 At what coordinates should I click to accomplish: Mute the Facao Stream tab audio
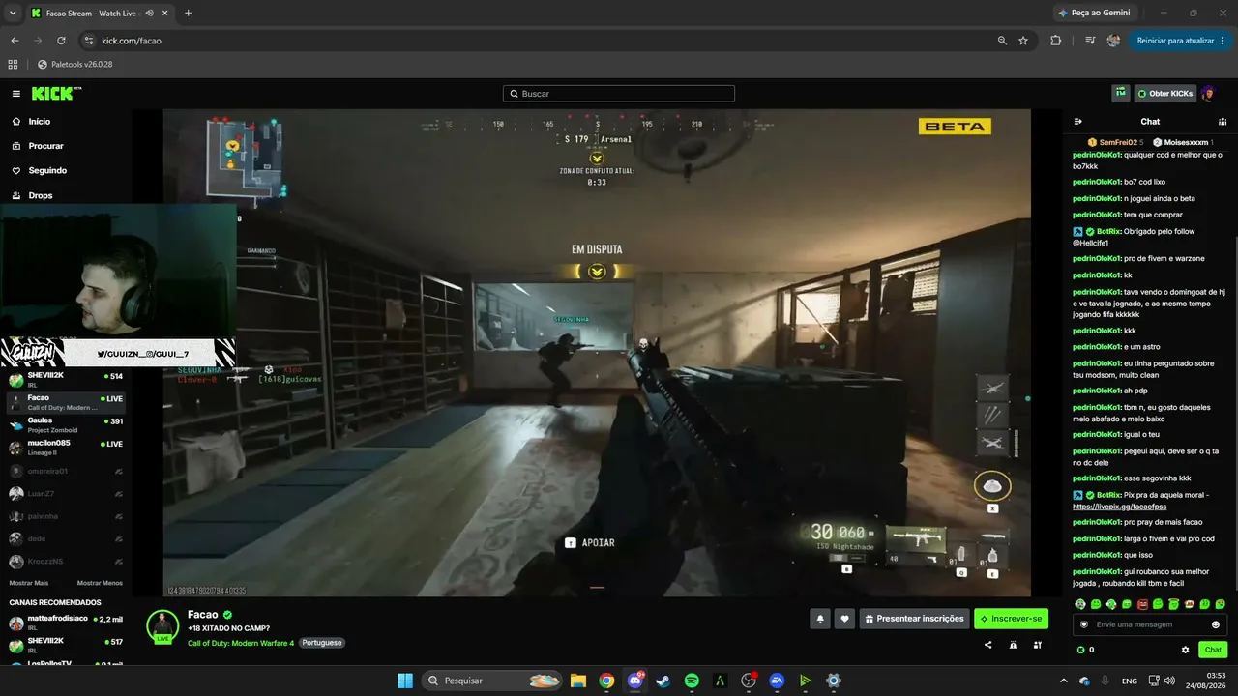click(149, 14)
